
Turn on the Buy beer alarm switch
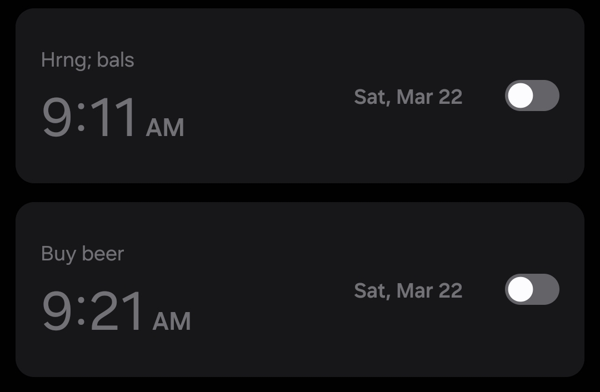[532, 289]
